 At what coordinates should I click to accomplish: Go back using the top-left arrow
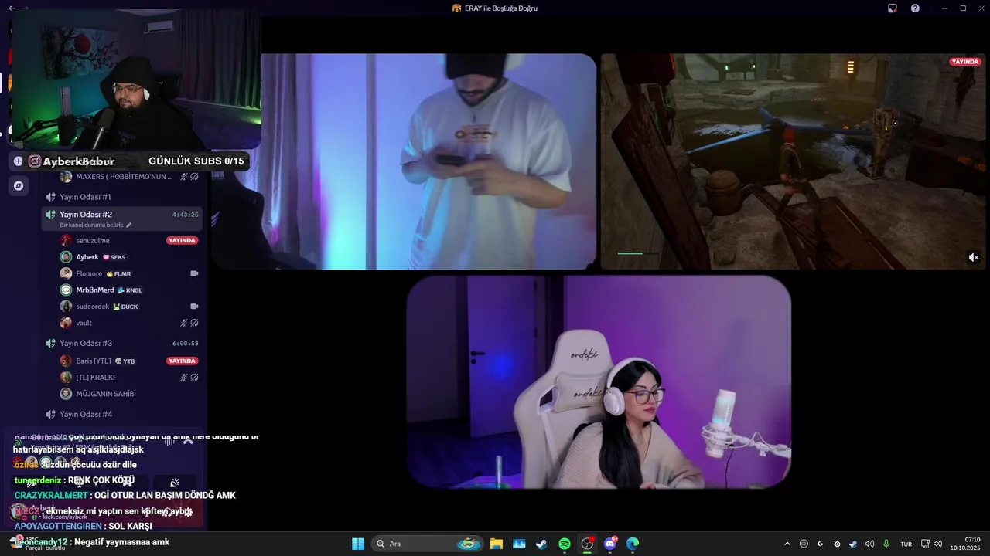click(12, 8)
